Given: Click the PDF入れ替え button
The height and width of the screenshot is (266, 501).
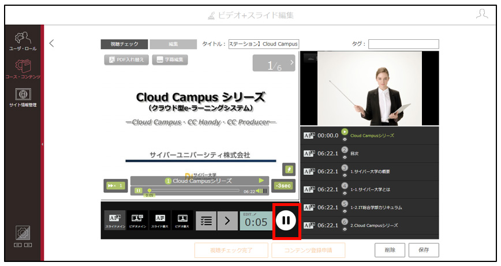Looking at the screenshot, I should [x=126, y=59].
